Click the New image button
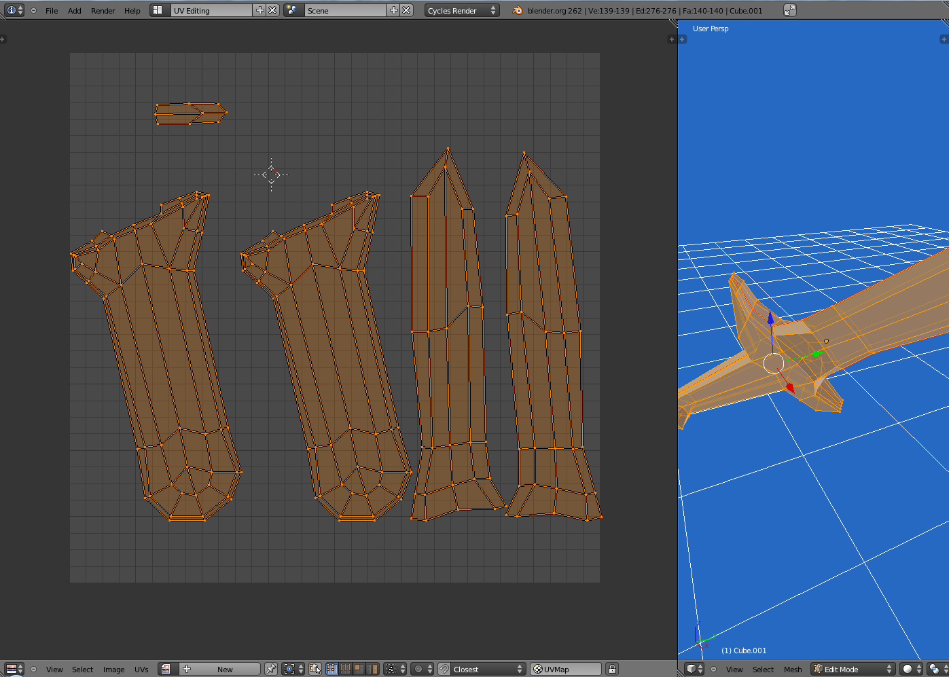951x677 pixels. (225, 669)
